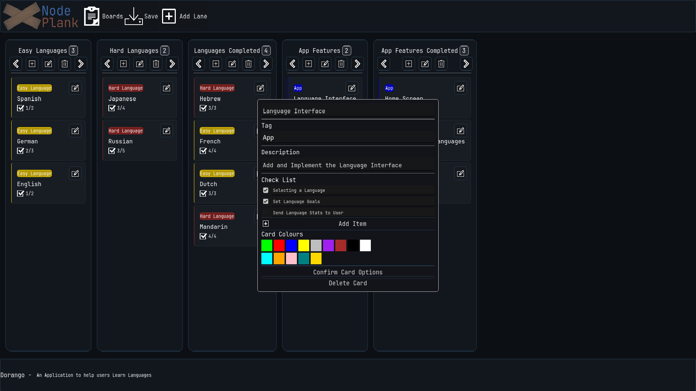The width and height of the screenshot is (696, 391).
Task: Add a card to Languages Completed lane
Action: pos(216,64)
